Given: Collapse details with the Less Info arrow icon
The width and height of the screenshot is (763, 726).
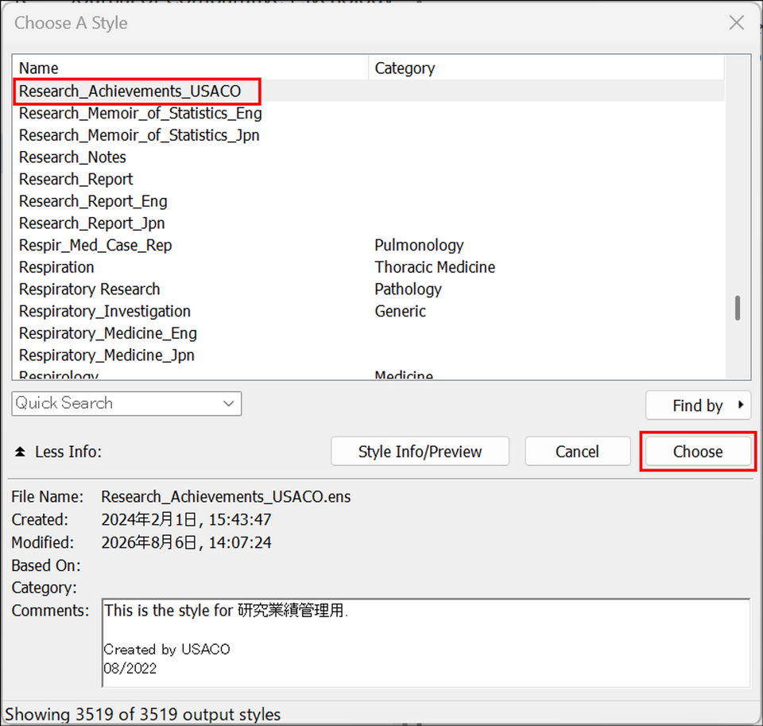Looking at the screenshot, I should (x=20, y=452).
